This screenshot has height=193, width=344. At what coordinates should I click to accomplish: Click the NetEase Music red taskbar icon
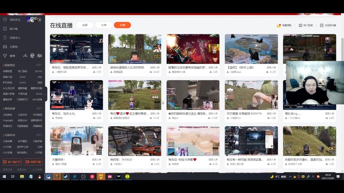[x=92, y=177]
